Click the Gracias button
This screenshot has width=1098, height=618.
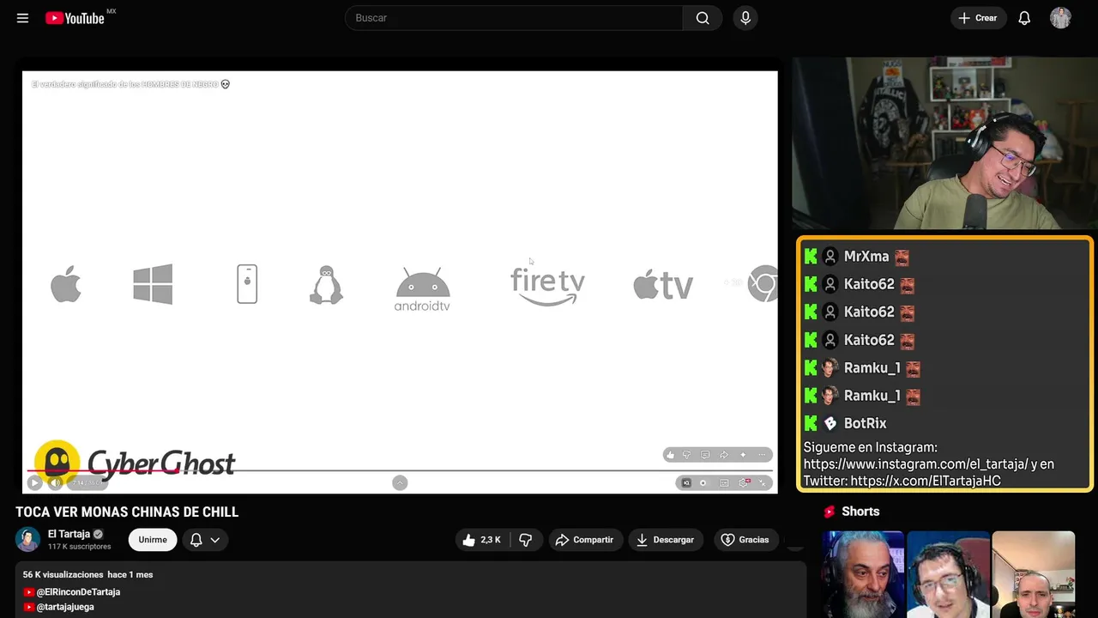pyautogui.click(x=746, y=540)
